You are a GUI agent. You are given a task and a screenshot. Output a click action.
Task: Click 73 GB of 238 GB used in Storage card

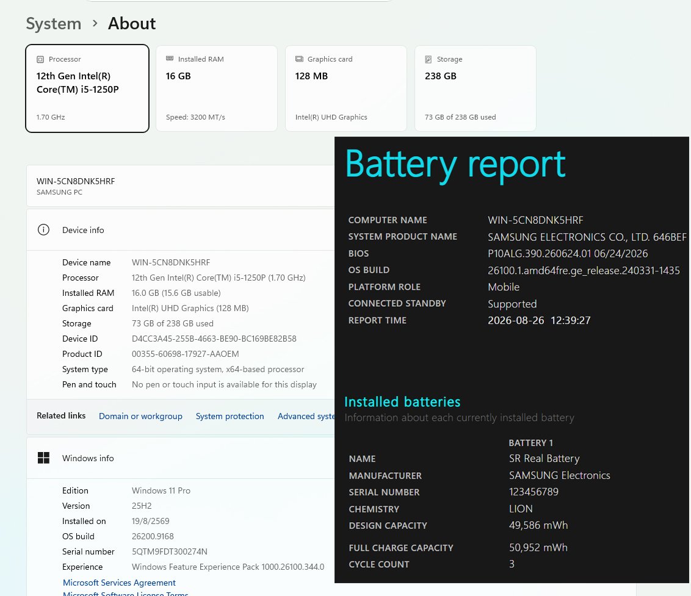coord(460,117)
